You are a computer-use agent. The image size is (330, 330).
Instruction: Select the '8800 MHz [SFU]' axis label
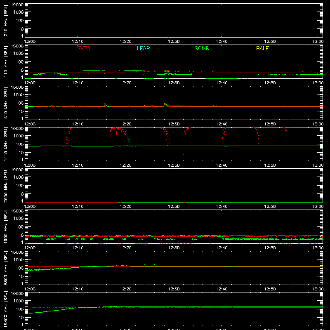(5, 268)
